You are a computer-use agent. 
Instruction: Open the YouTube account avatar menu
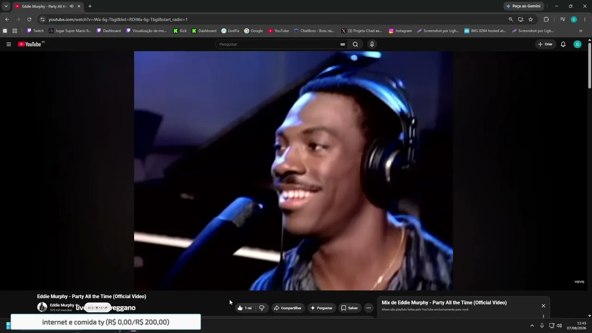pyautogui.click(x=577, y=44)
